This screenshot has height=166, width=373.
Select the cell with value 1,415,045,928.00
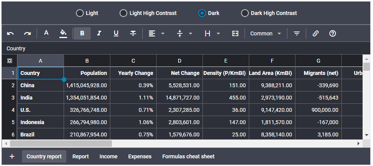coord(87,85)
